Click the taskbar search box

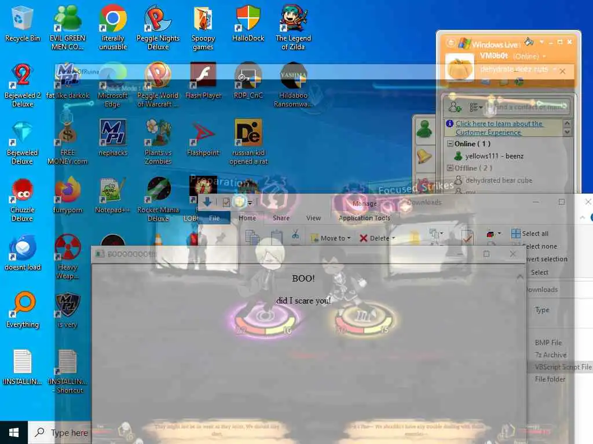point(60,432)
